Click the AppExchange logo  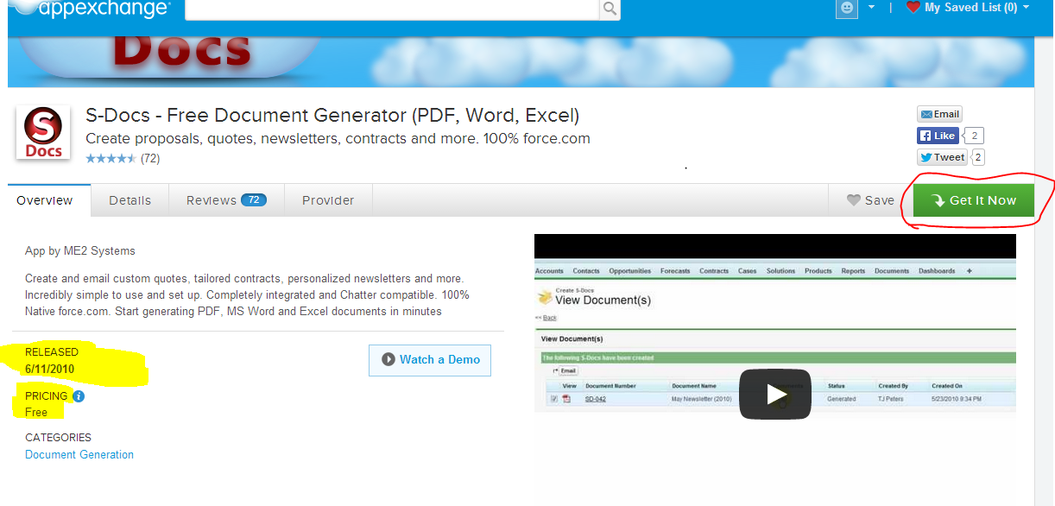[92, 9]
